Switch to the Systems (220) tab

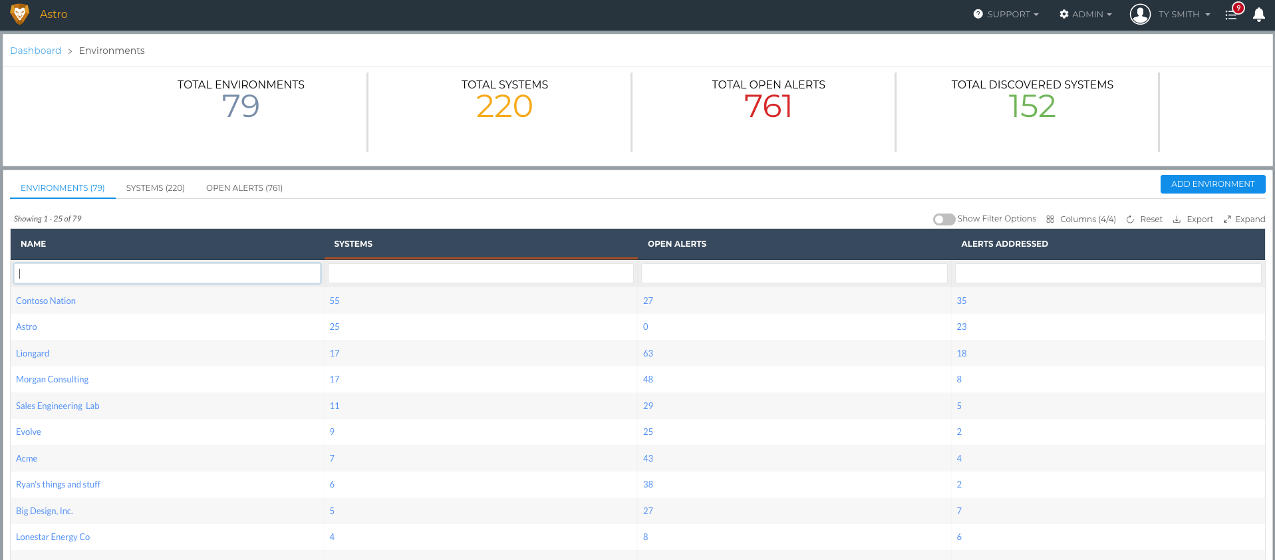(156, 188)
